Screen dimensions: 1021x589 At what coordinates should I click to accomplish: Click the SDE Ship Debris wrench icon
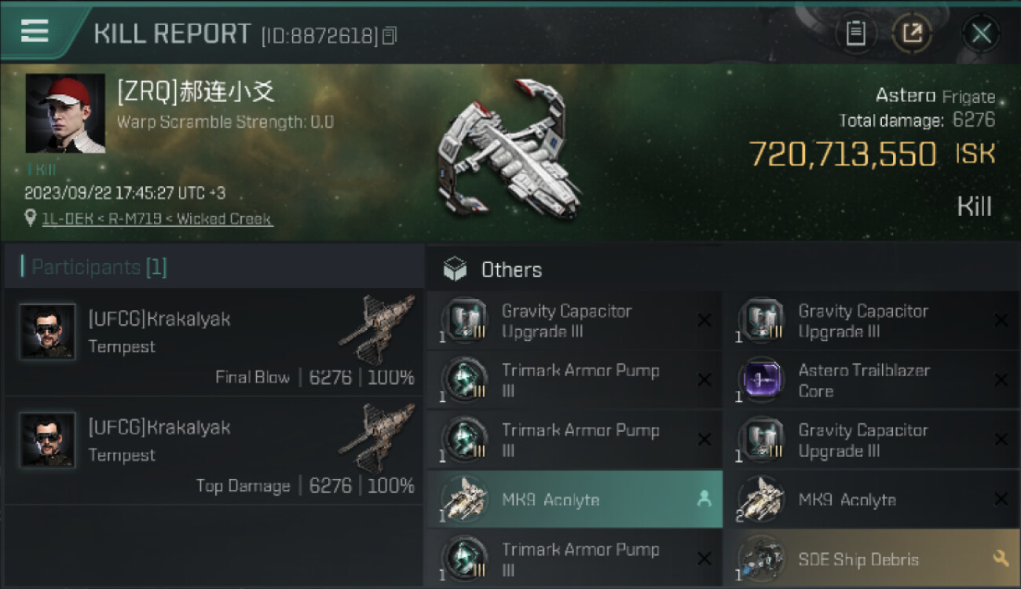[x=1001, y=558]
